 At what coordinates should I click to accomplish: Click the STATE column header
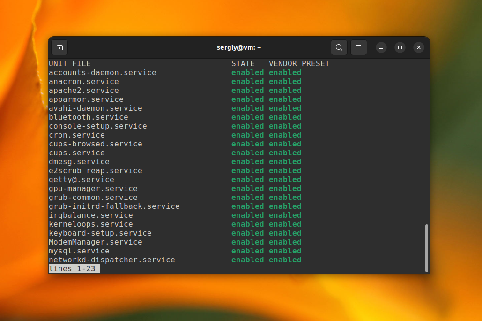243,63
